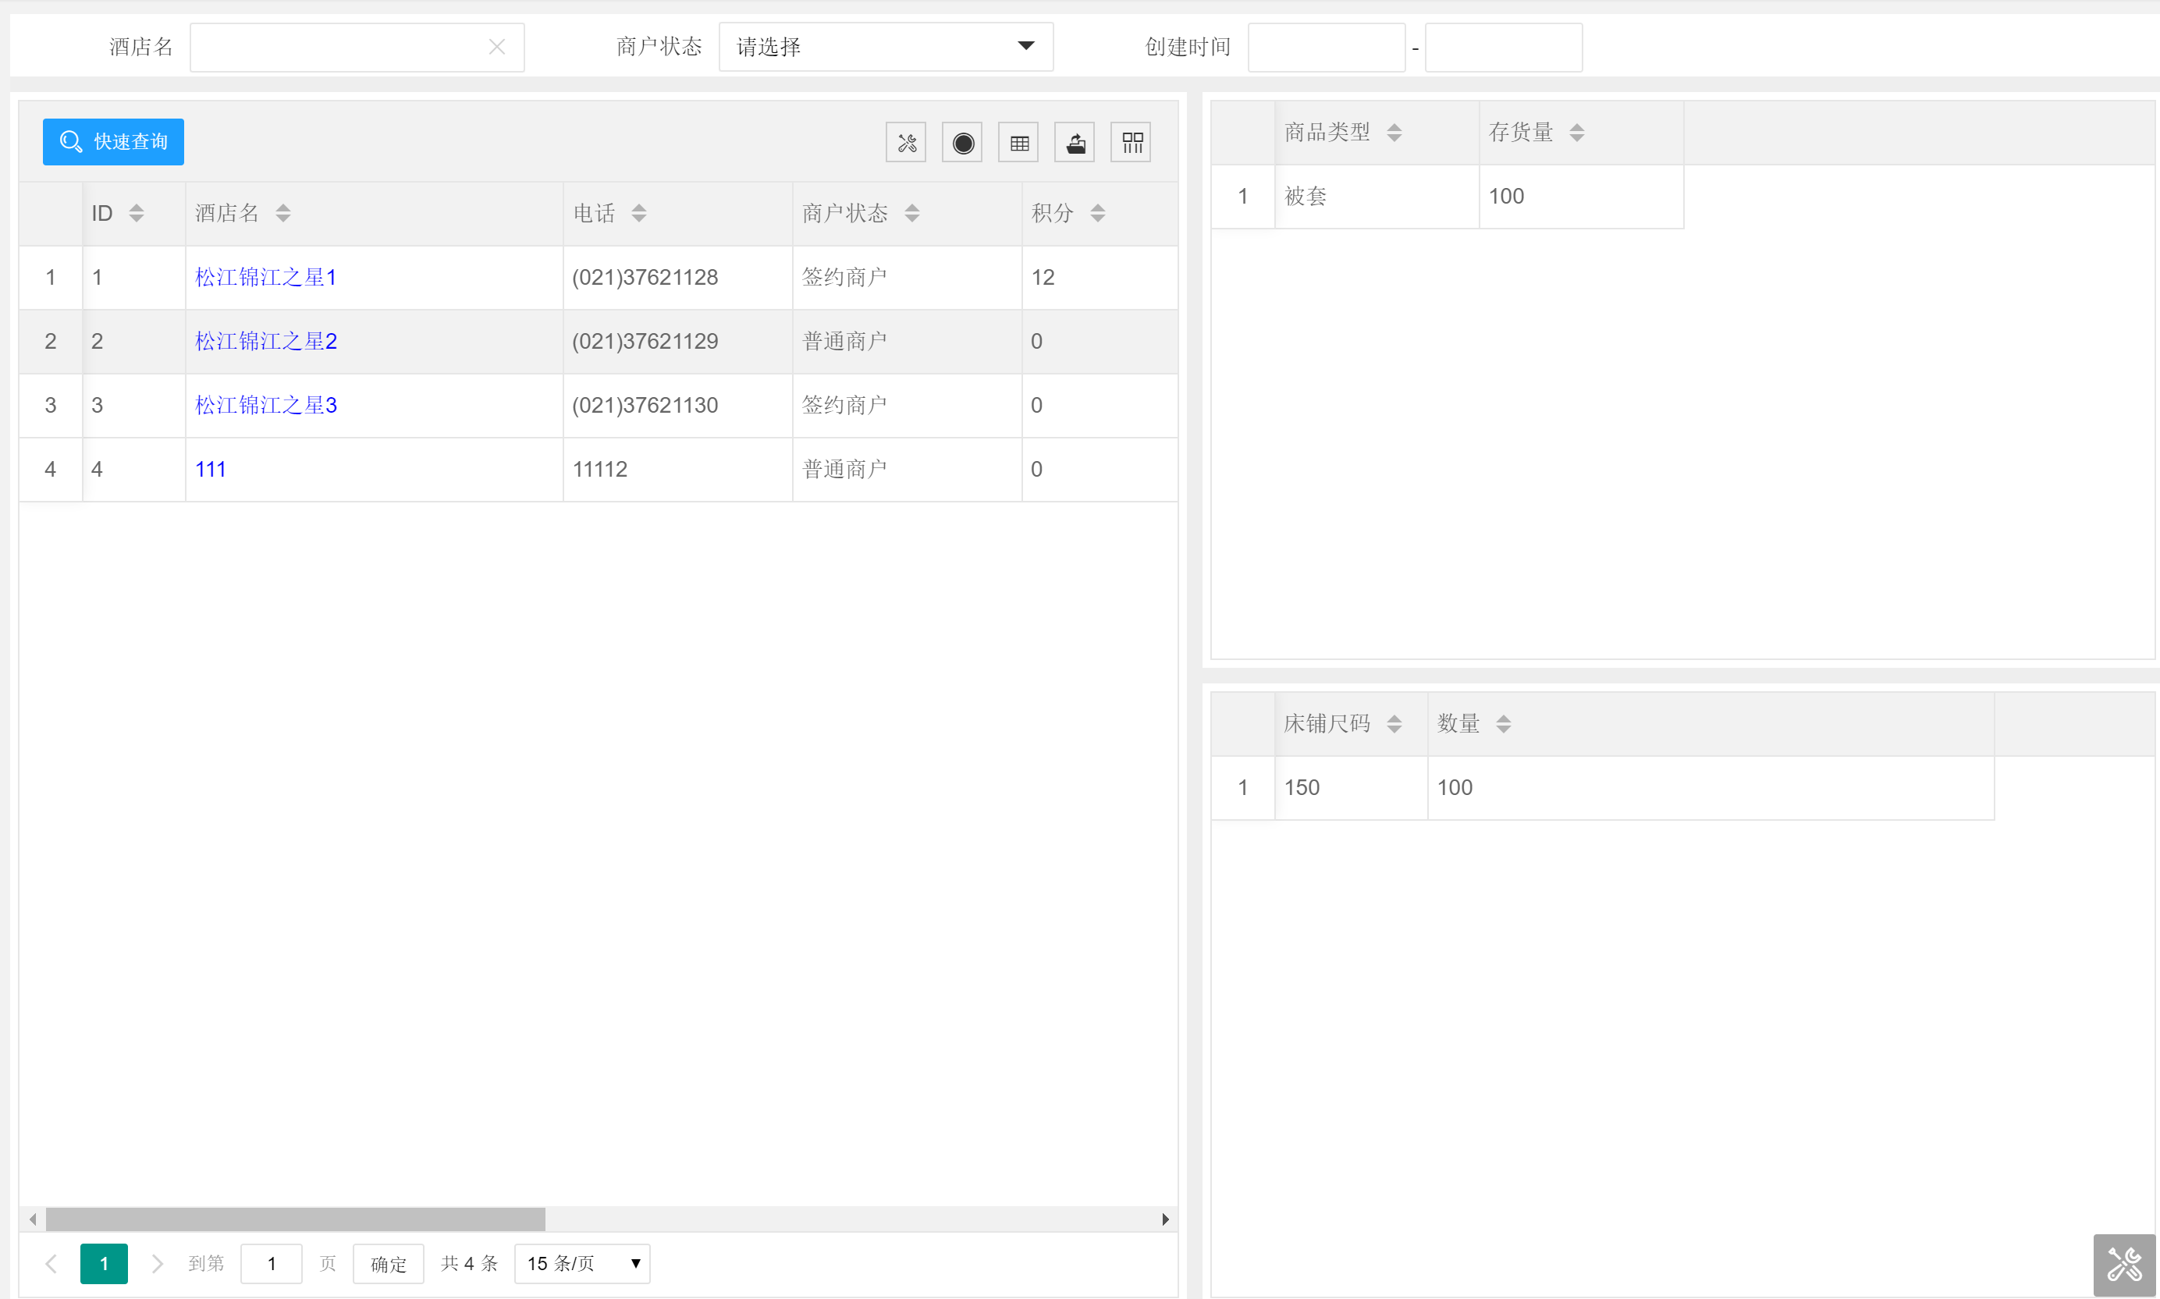Open the 商户状态 dropdown
This screenshot has width=2160, height=1299.
pos(885,48)
